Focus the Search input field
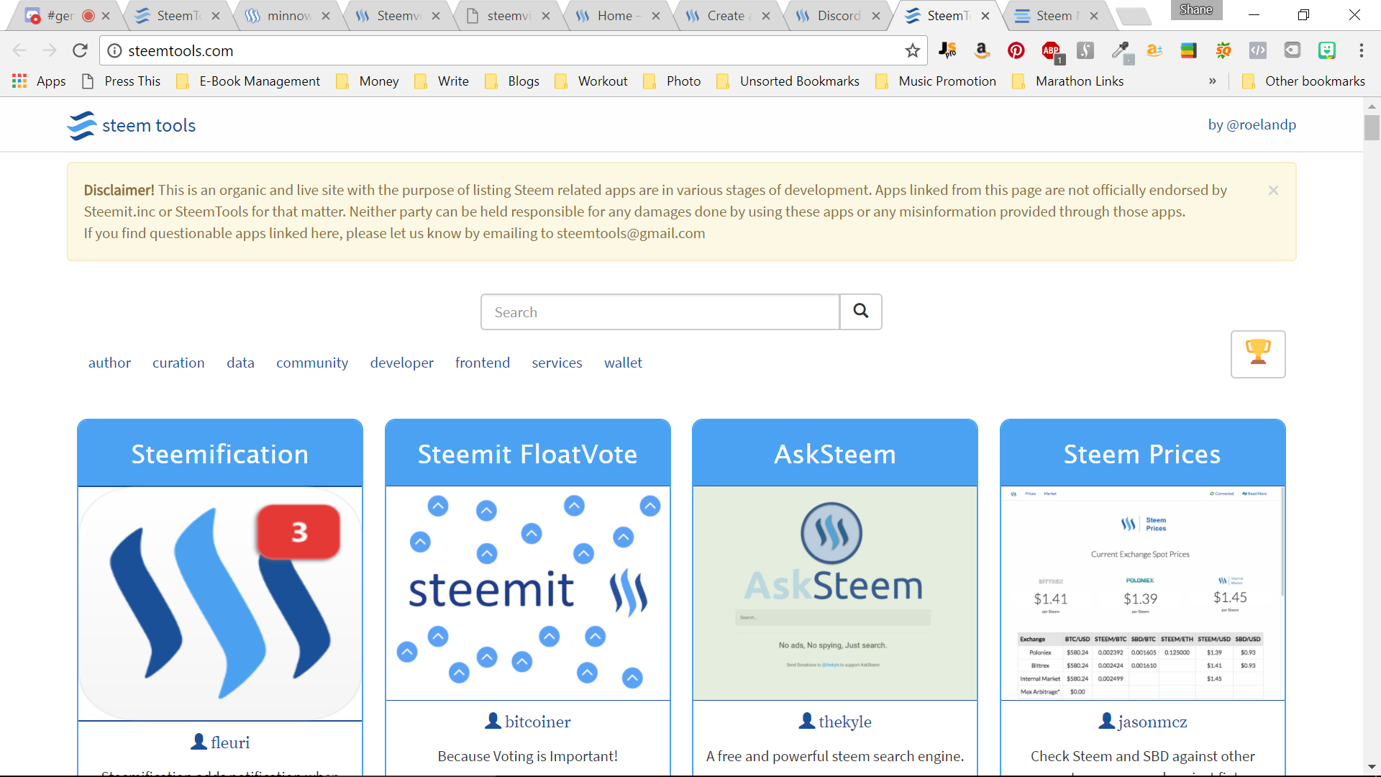The height and width of the screenshot is (777, 1381). [x=660, y=312]
